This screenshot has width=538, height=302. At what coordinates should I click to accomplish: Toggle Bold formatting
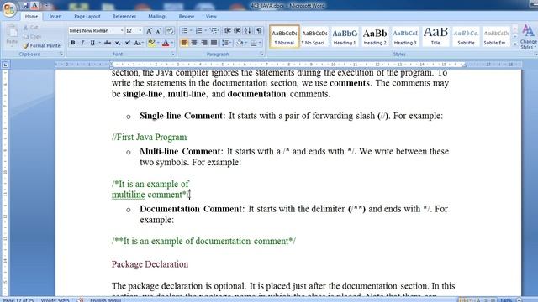pos(73,43)
